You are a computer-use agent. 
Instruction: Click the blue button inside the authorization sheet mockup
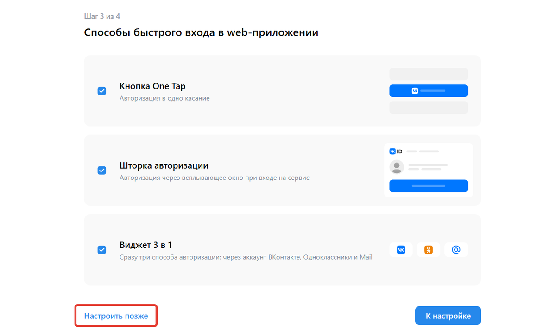(x=428, y=185)
